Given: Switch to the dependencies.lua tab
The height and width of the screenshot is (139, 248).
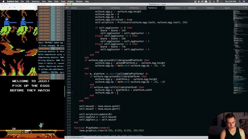Looking at the screenshot, I should 95,8.
